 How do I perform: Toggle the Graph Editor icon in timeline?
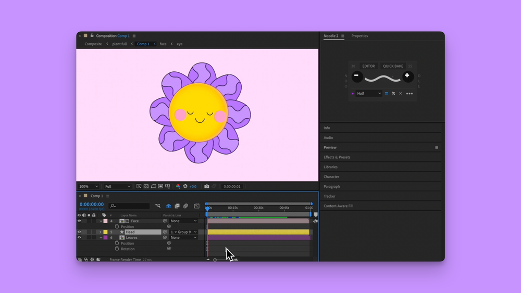pyautogui.click(x=196, y=206)
